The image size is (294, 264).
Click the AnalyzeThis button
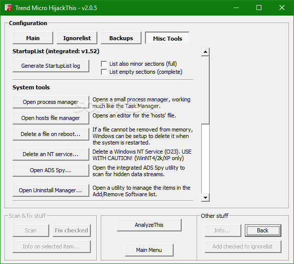click(x=149, y=225)
